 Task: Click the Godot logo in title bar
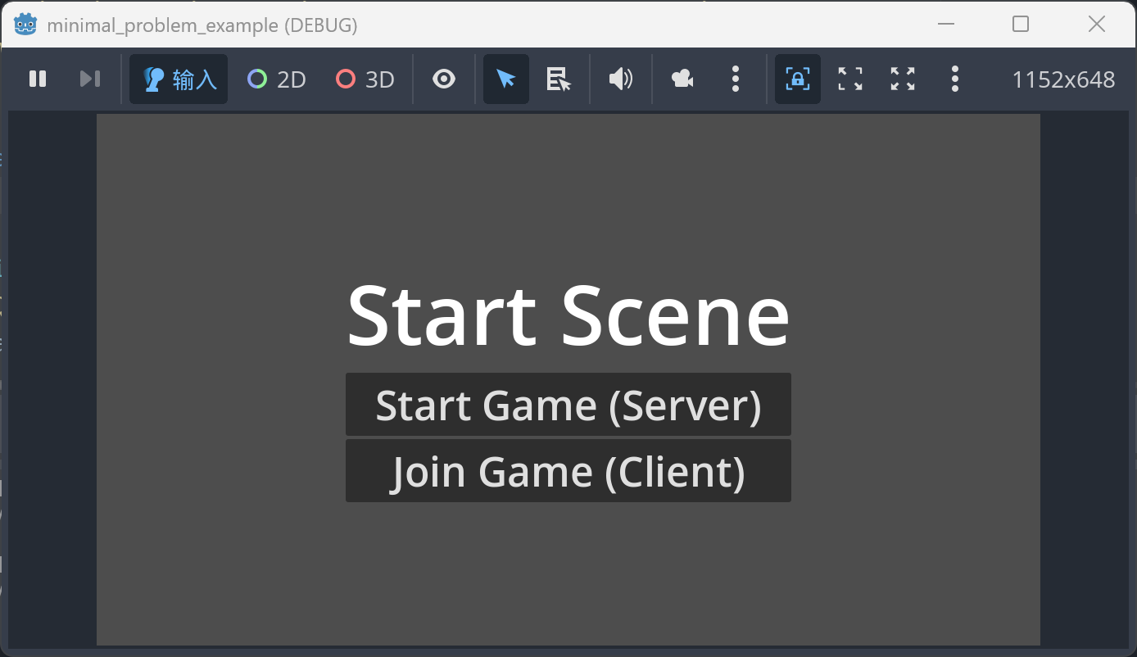pyautogui.click(x=25, y=25)
